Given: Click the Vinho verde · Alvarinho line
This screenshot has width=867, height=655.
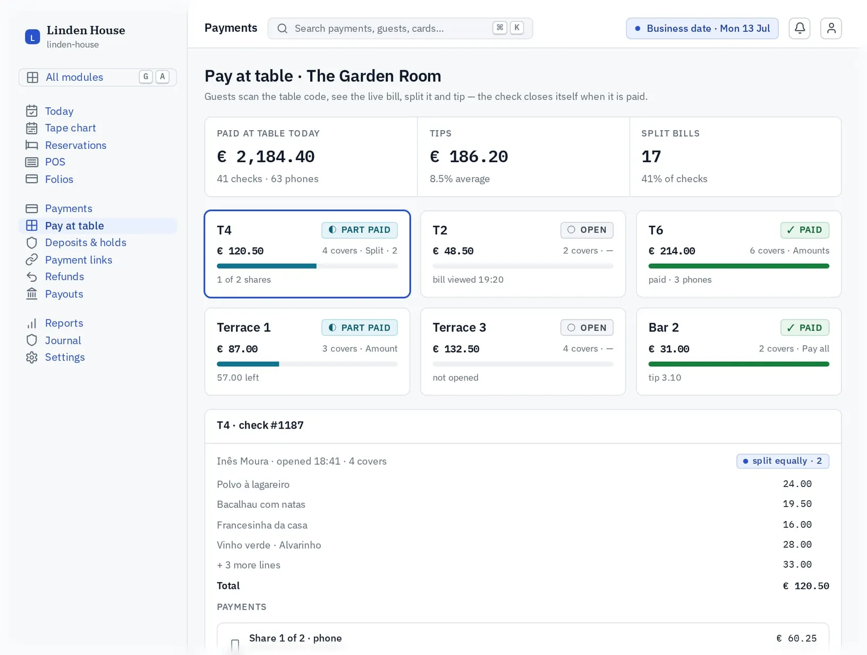Looking at the screenshot, I should [x=523, y=545].
